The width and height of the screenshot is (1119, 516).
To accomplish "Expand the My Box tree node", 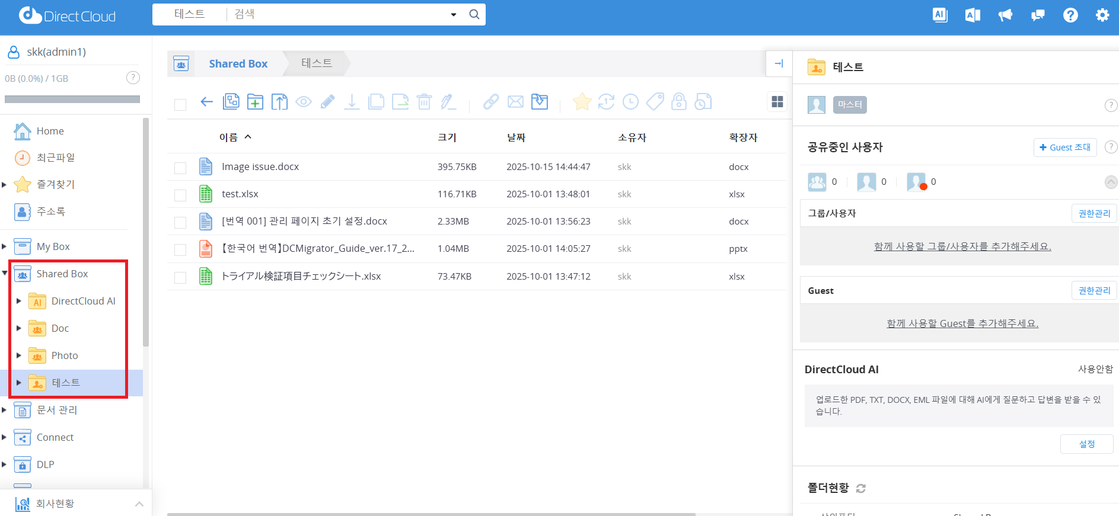I will click(4, 246).
